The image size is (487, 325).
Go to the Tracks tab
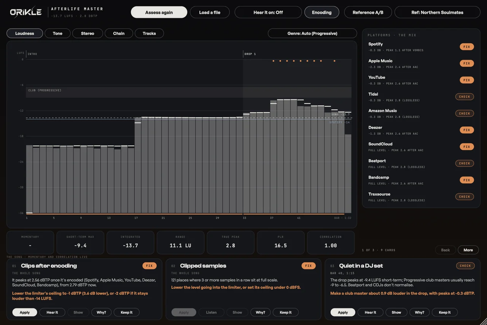click(x=149, y=34)
